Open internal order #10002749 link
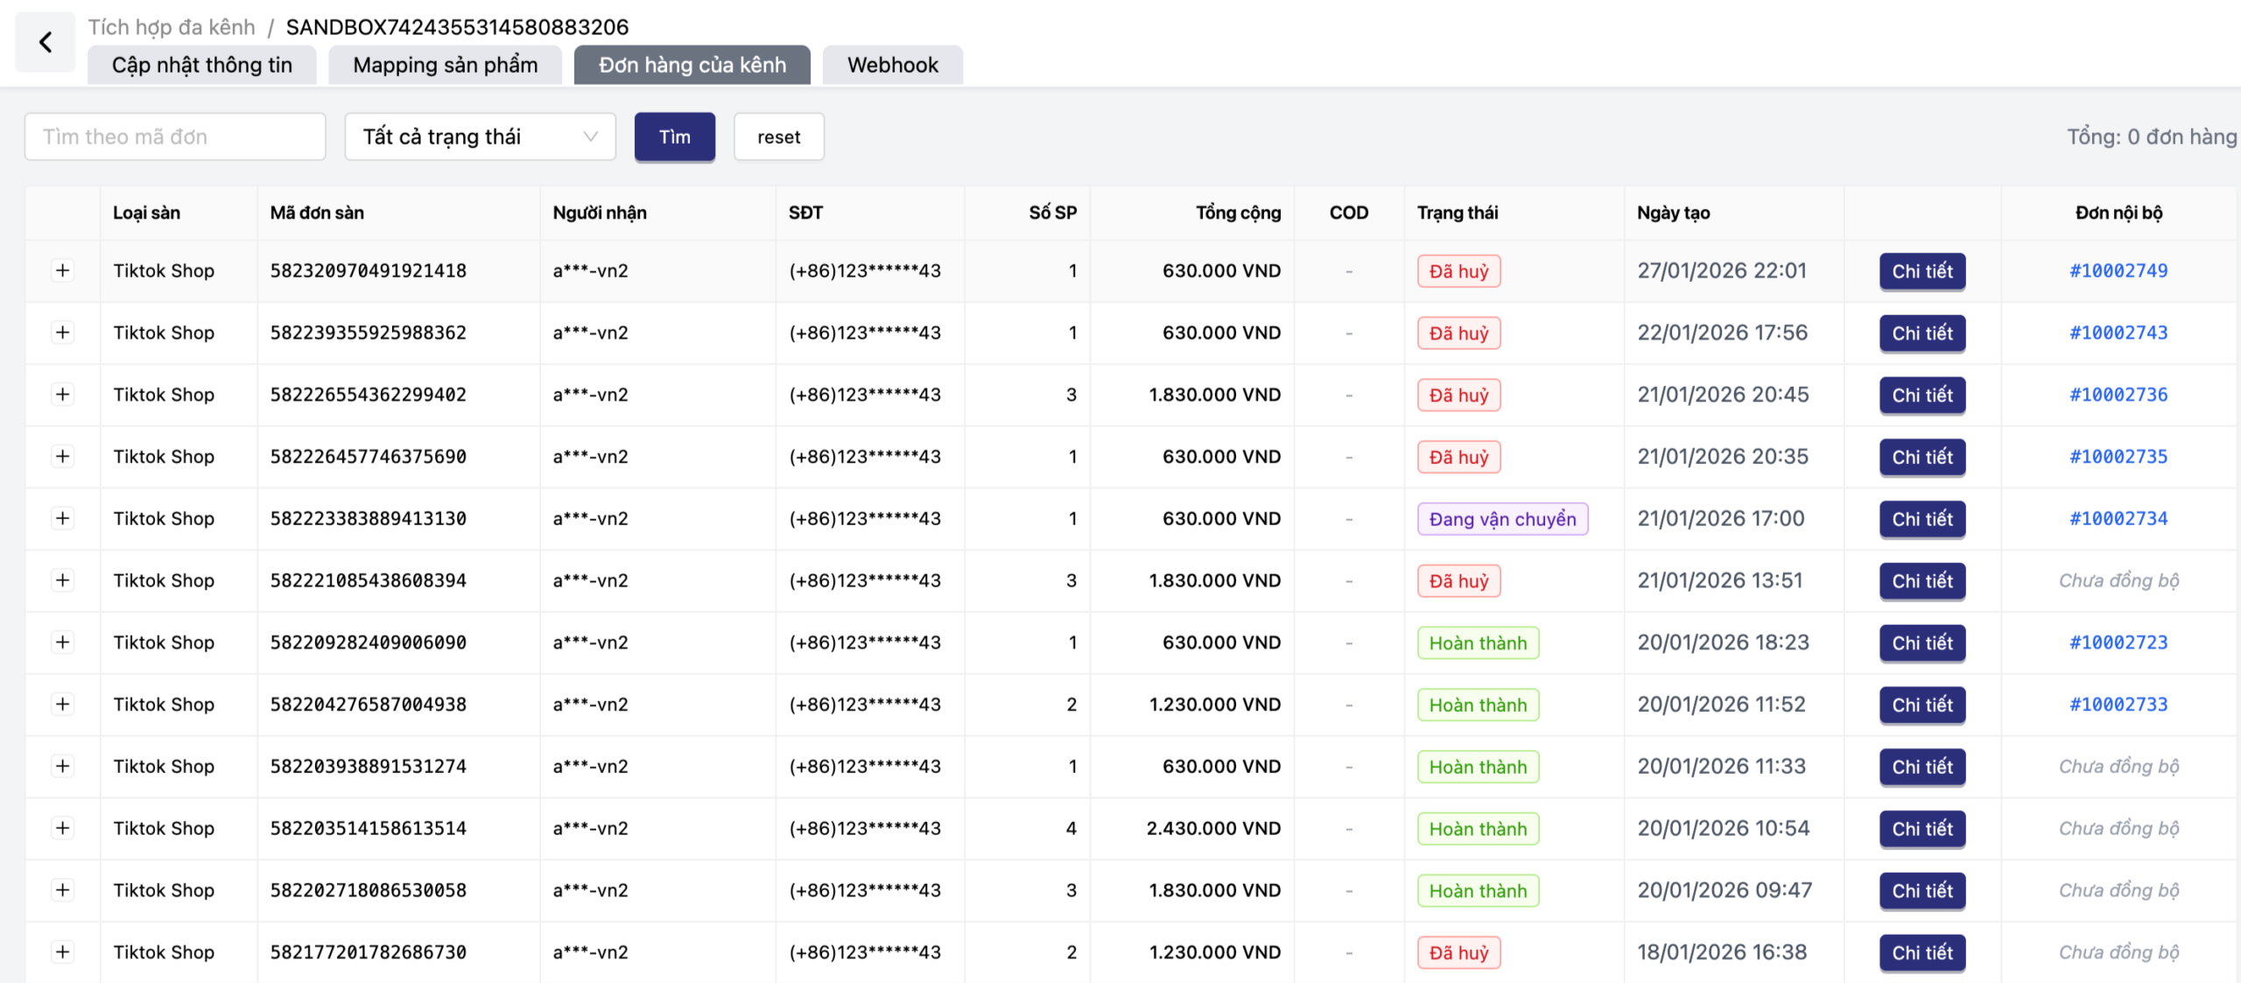Screen dimensions: 2241x983 2118,270
